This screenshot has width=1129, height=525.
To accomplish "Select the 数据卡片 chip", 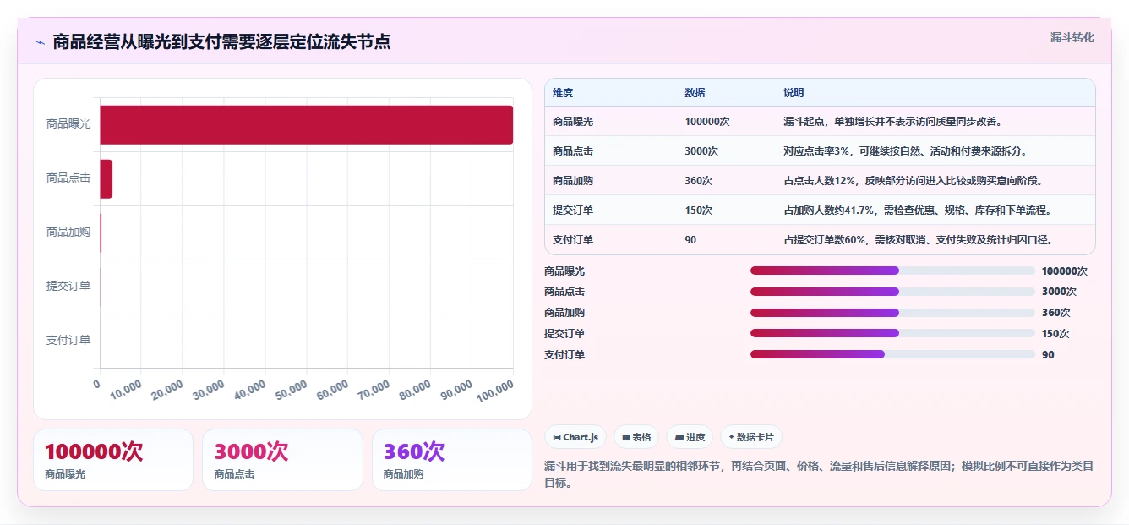I will [x=751, y=437].
